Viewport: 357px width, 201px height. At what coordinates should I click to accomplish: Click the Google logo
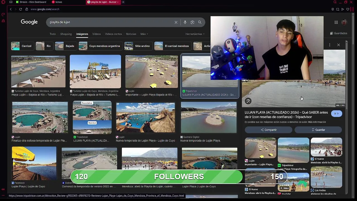pyautogui.click(x=29, y=22)
